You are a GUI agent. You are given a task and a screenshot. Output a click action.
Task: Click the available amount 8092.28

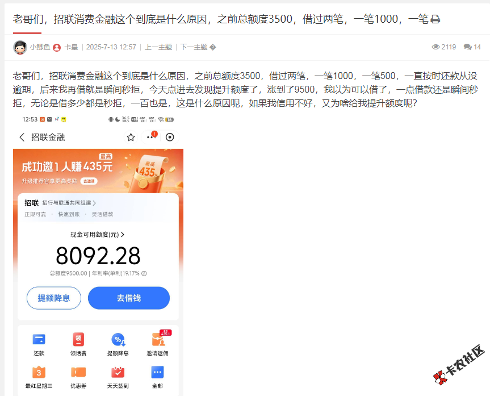coord(98,256)
